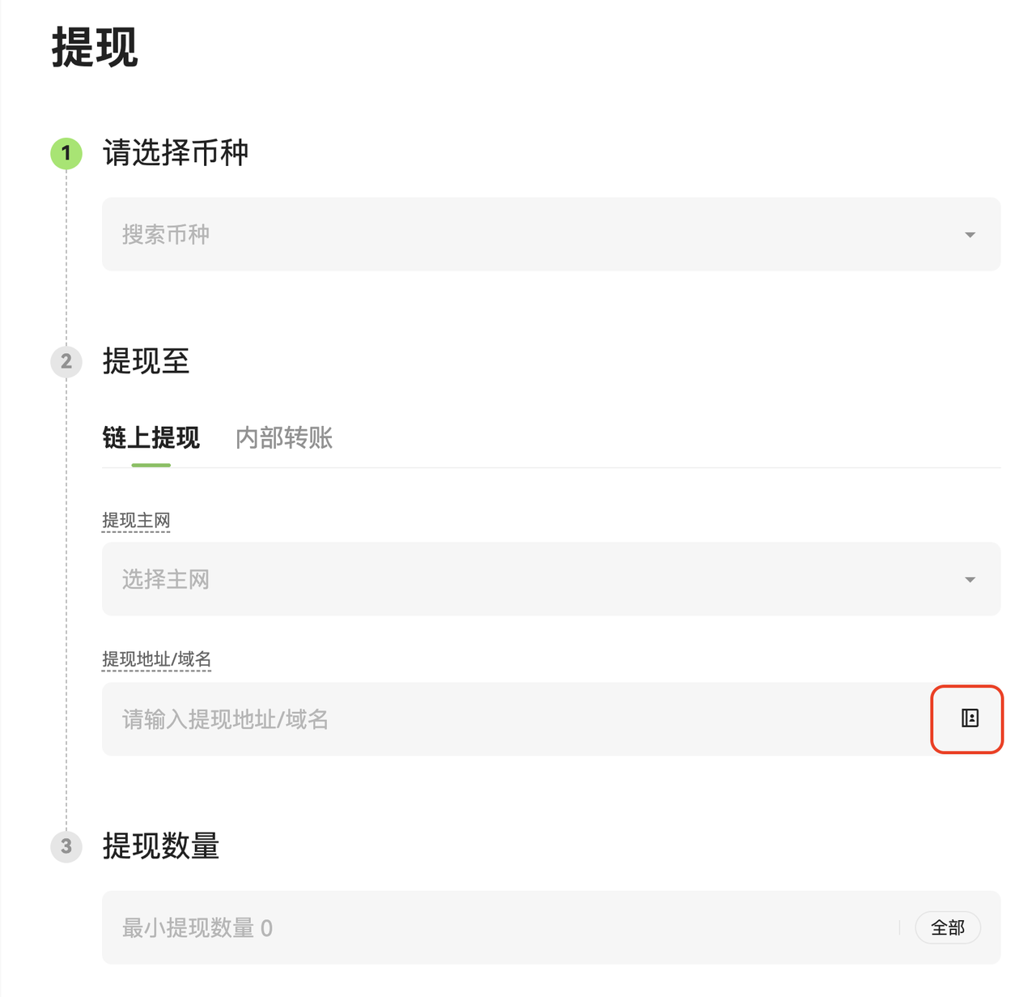This screenshot has height=997, width=1036.
Task: Expand the 选择主网 dropdown arrow
Action: tap(970, 580)
